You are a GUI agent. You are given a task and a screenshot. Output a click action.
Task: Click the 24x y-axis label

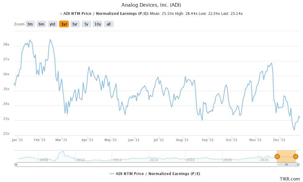[6, 104]
